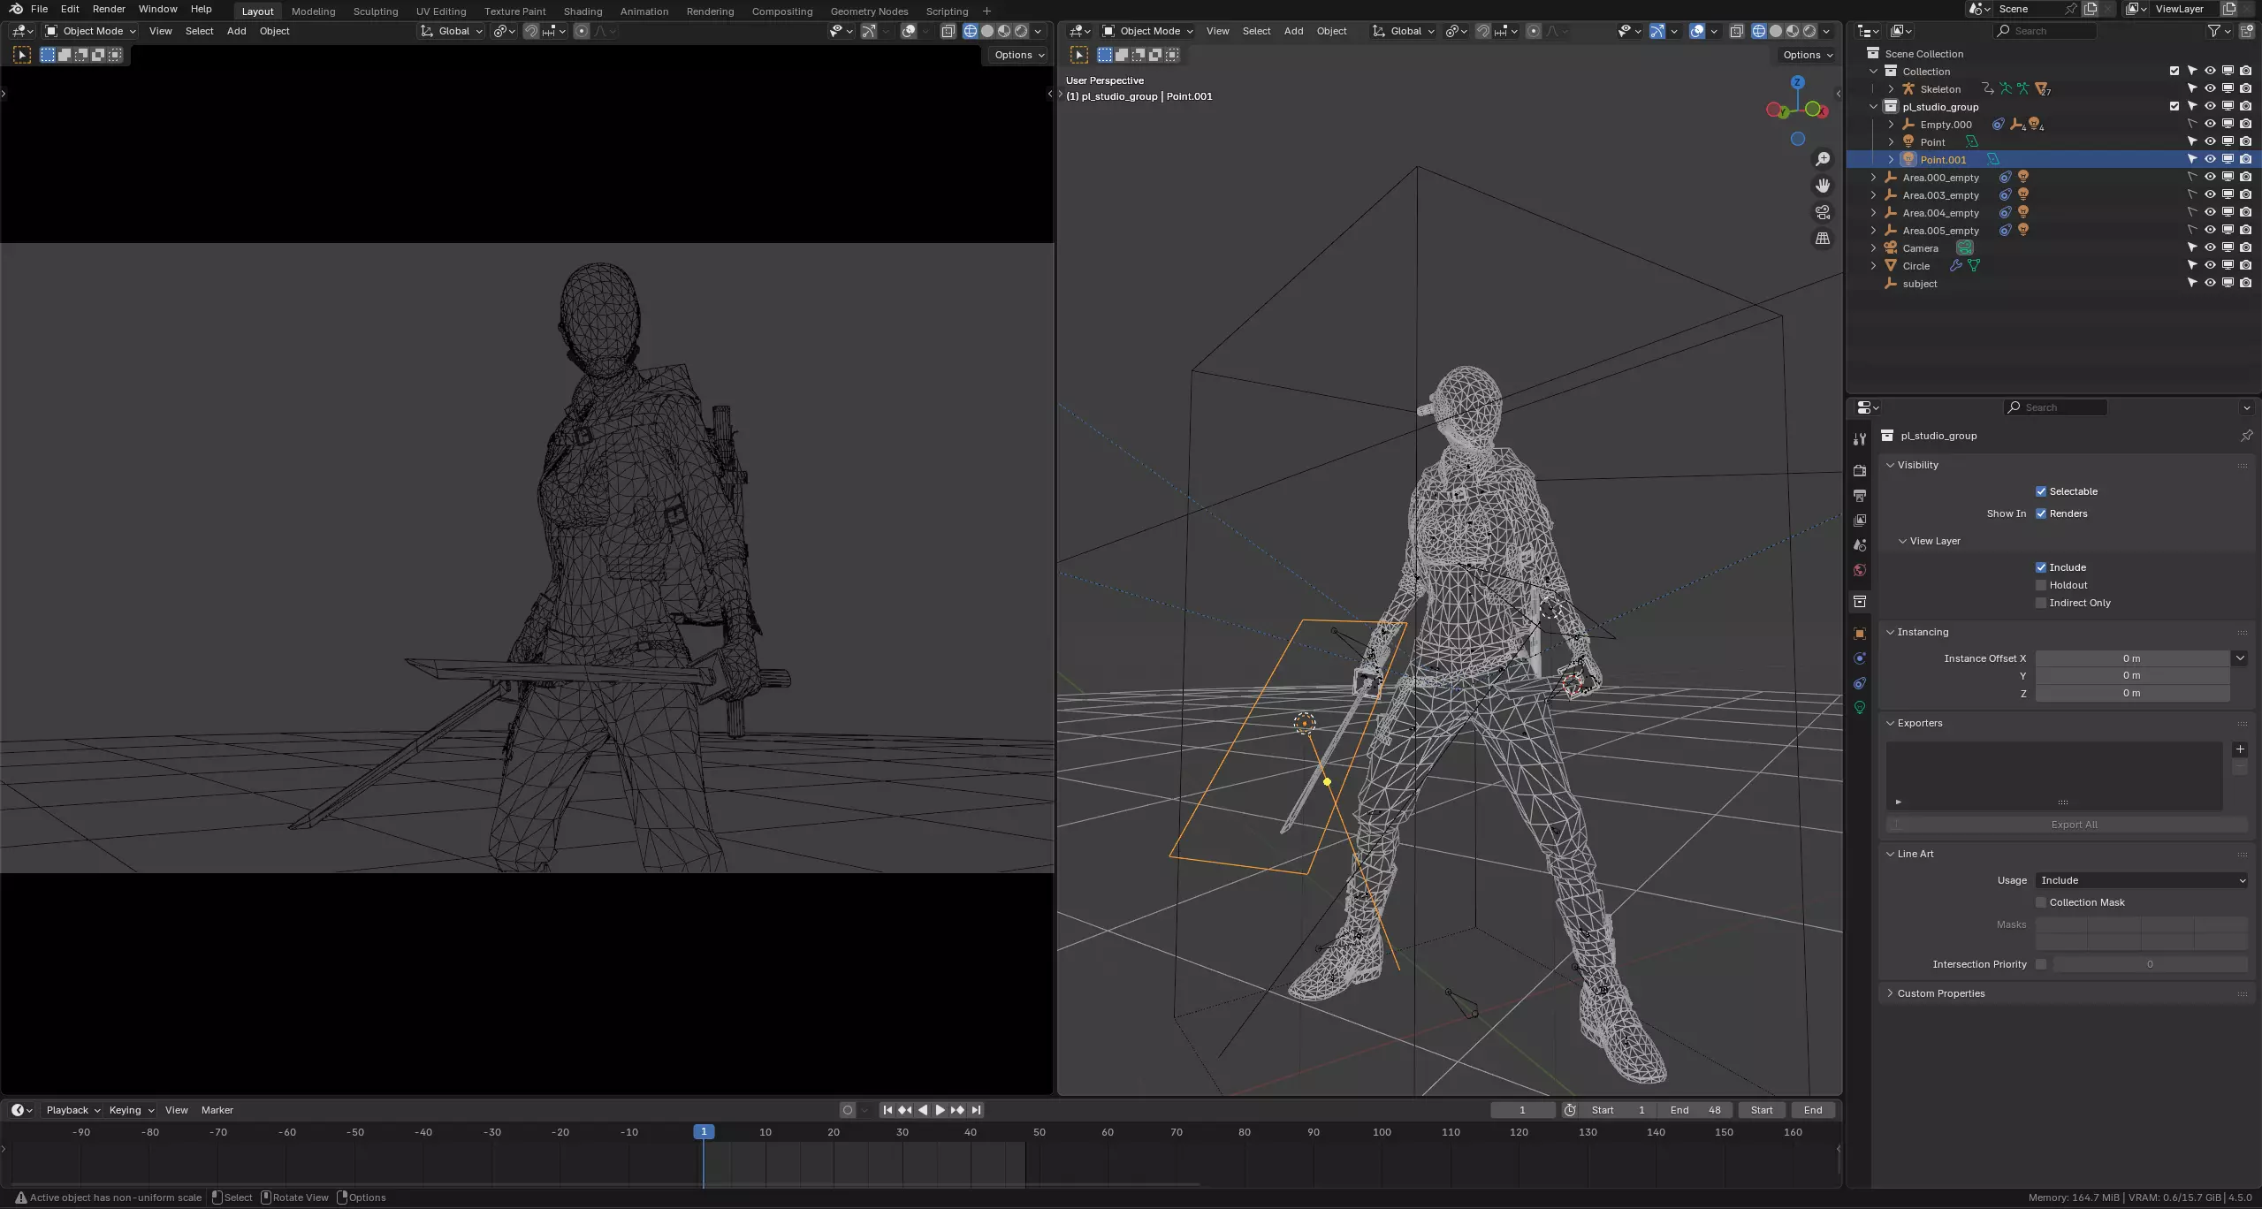Open the Marker menu in timeline

coord(217,1110)
